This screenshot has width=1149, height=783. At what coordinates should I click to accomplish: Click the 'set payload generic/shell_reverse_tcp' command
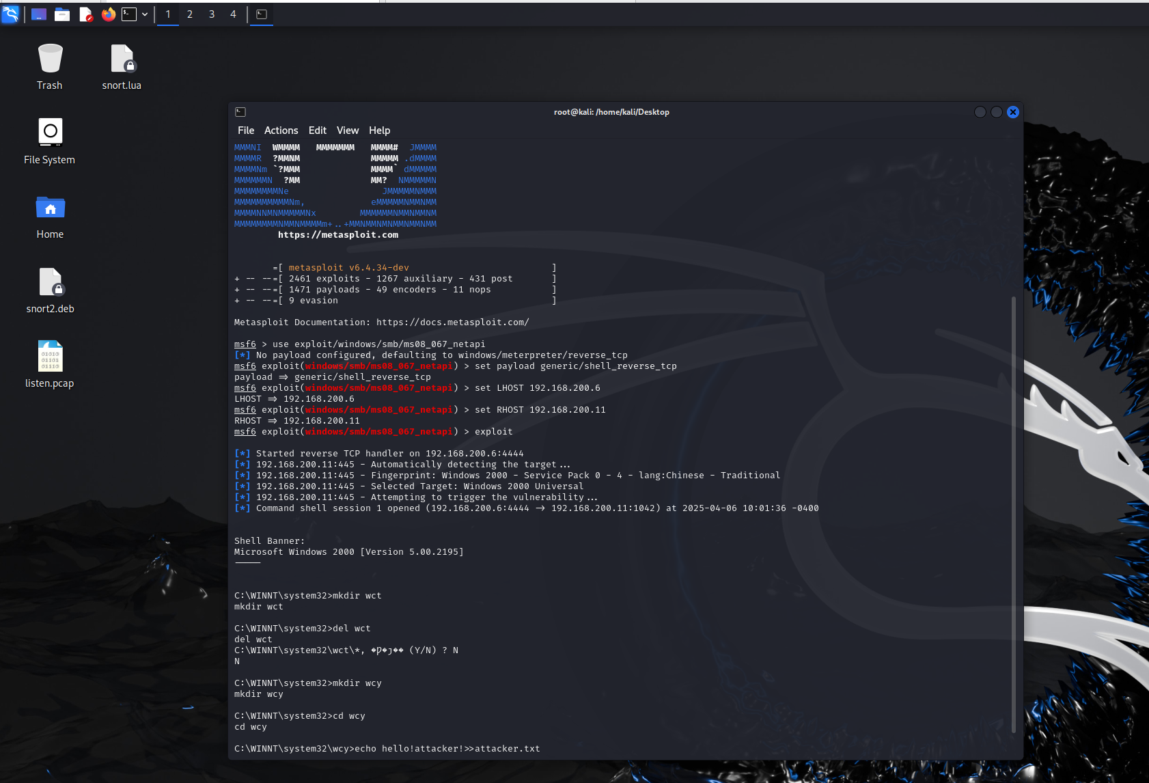tap(576, 366)
